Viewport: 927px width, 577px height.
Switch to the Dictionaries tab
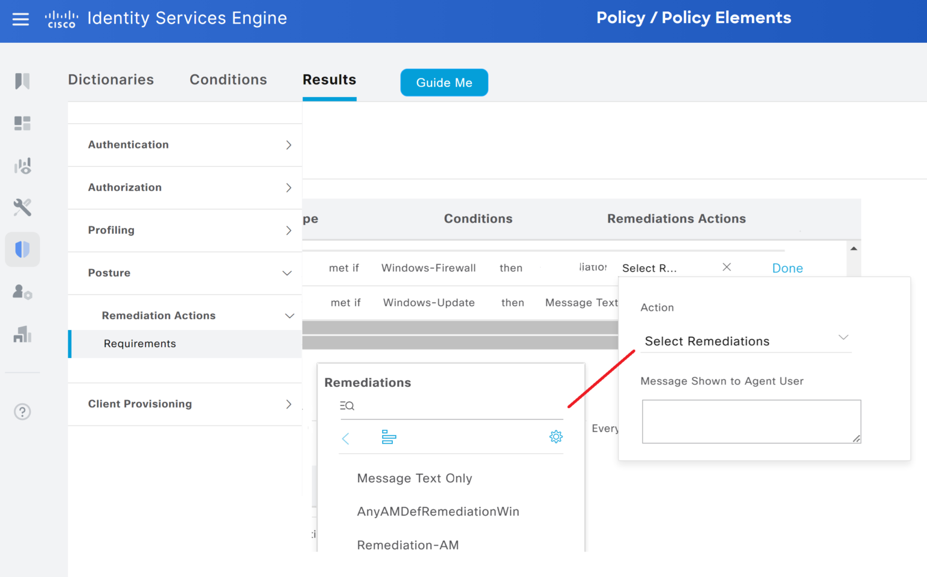[x=111, y=80]
